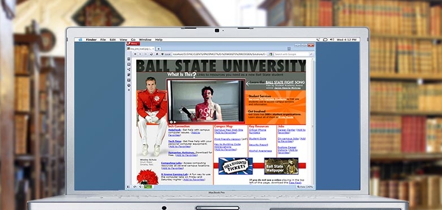The height and width of the screenshot is (210, 442).
Task: Click the second Opera sidebar panel icon
Action: 129,64
